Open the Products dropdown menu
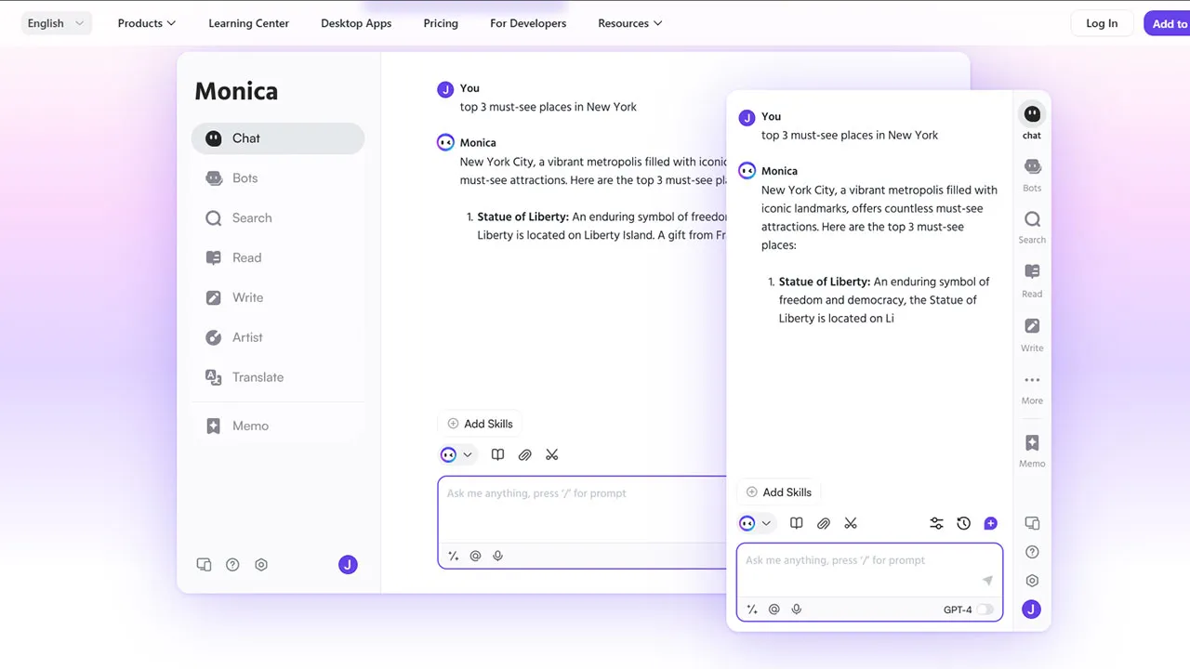Screen dimensions: 1190x669 147,23
